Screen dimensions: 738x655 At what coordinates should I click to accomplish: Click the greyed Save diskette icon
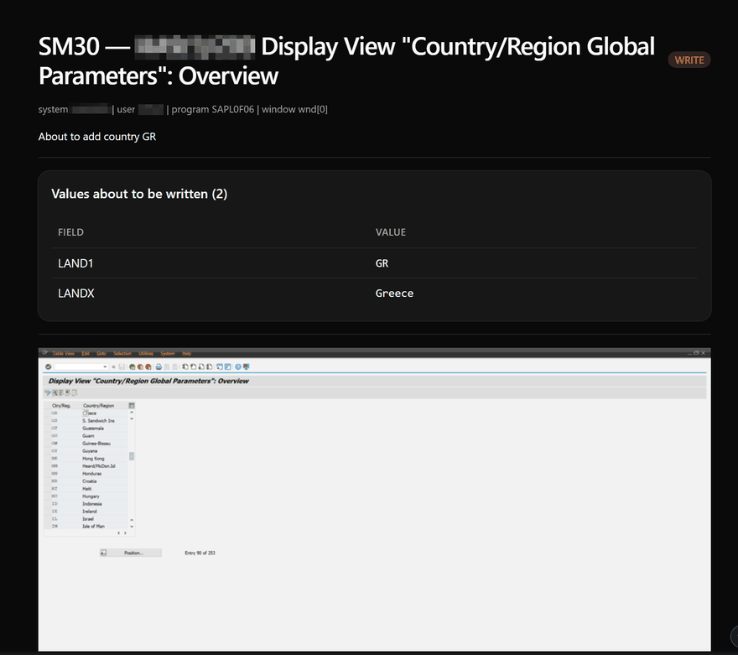coord(122,367)
